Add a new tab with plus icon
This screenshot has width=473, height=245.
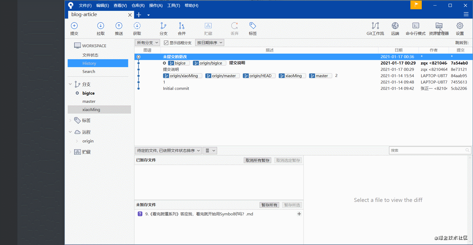[139, 15]
